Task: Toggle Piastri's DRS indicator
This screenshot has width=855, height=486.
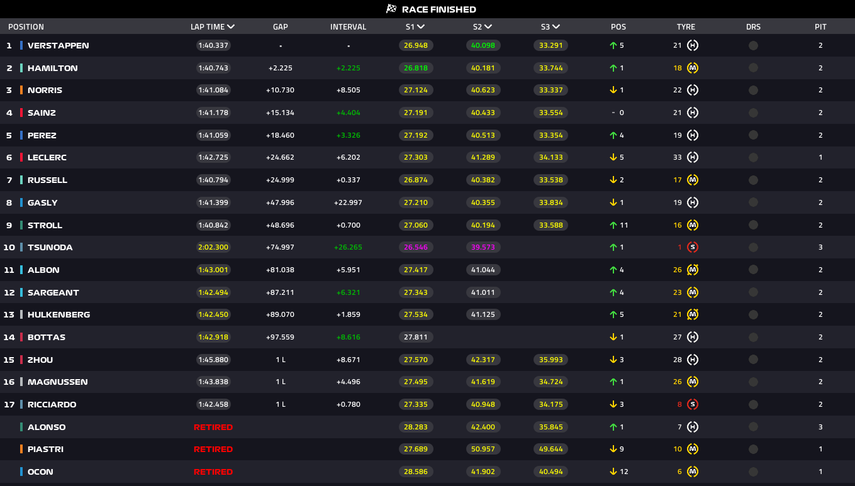Action: click(753, 449)
